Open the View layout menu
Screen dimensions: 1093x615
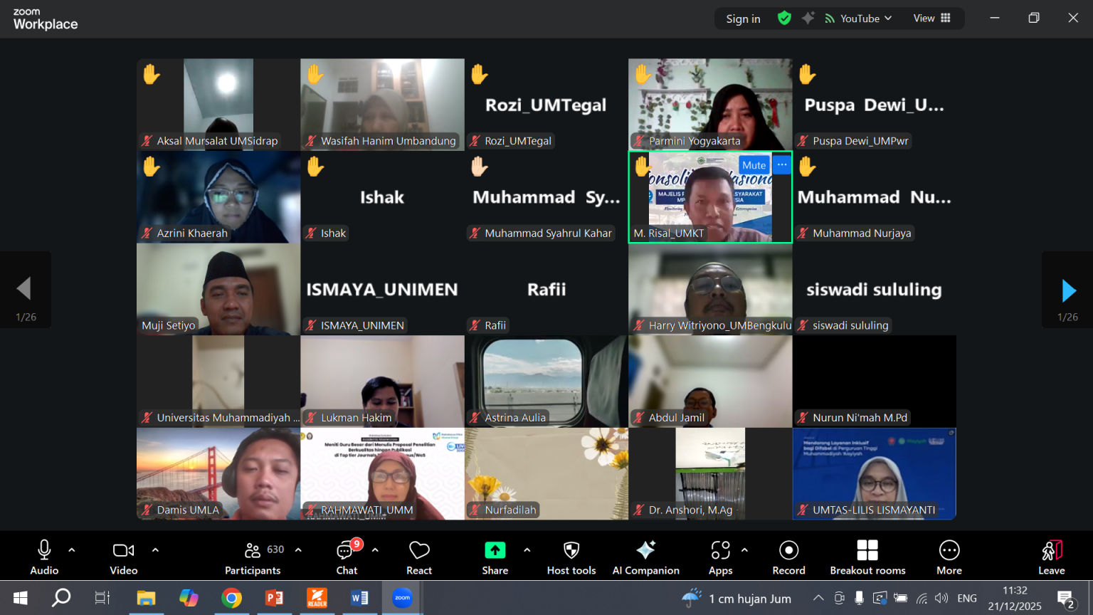click(932, 19)
